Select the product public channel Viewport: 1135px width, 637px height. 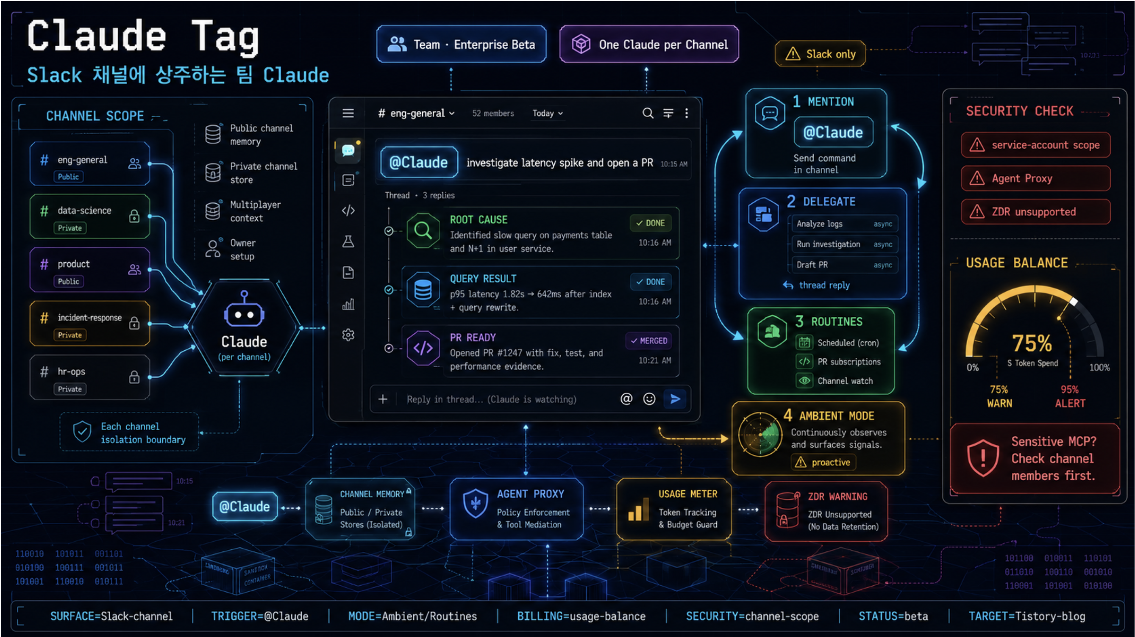click(x=90, y=270)
